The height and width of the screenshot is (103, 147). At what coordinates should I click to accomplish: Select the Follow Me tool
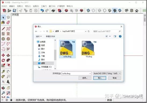coord(8,60)
